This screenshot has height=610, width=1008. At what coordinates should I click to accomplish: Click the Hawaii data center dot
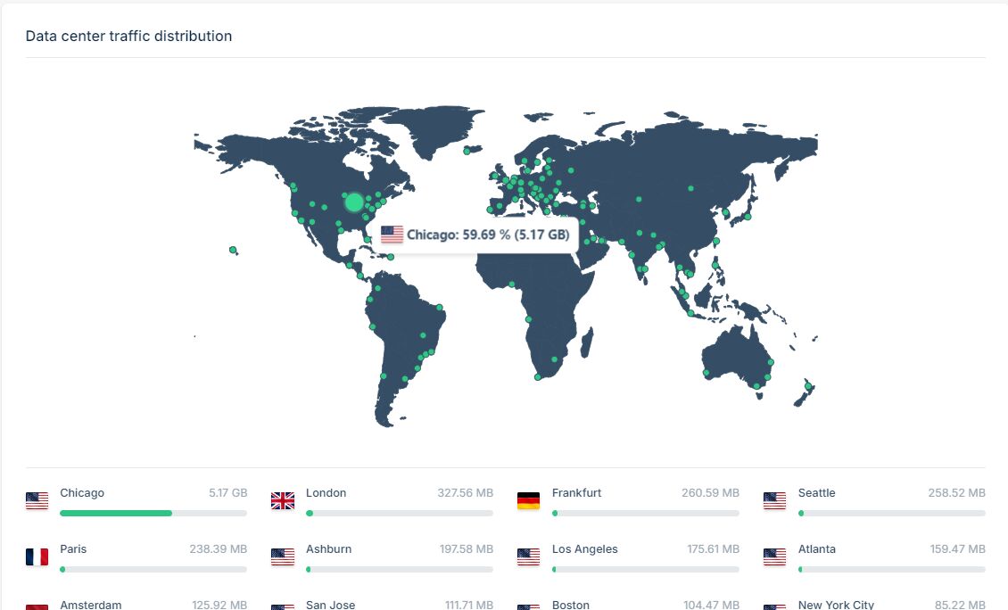(x=233, y=250)
